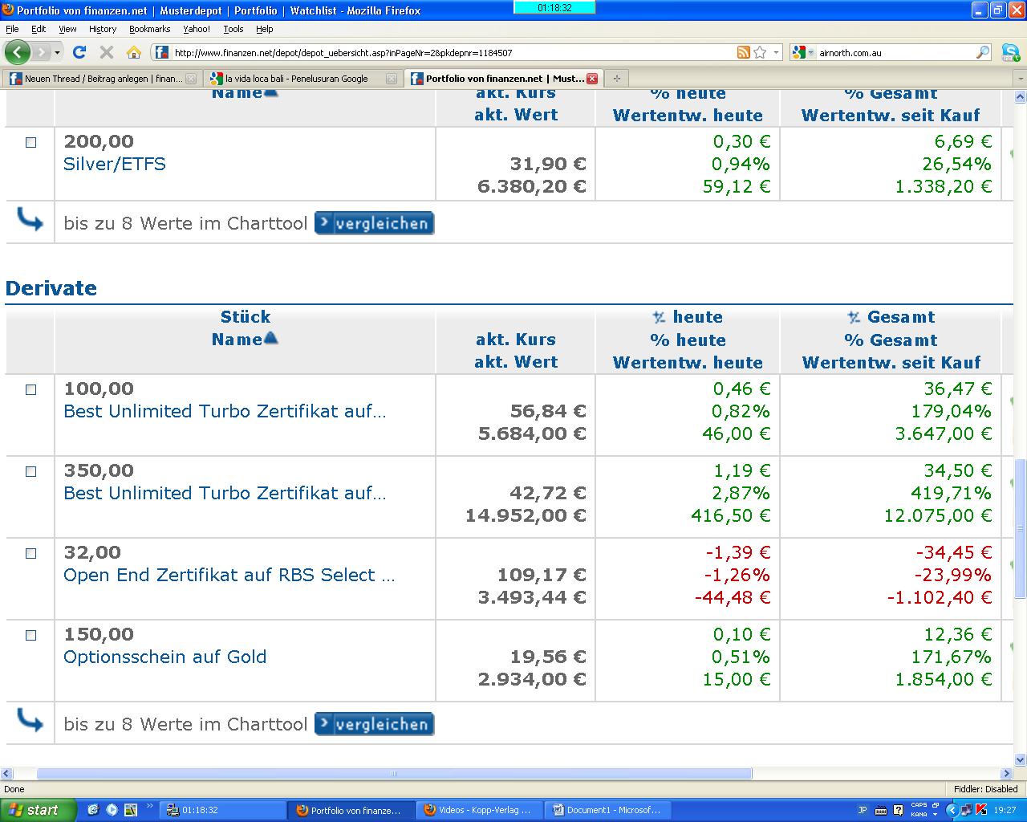
Task: Open the Silver/ETFS link
Action: 115,165
